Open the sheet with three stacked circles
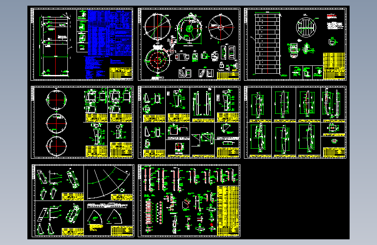The image size is (377, 245). point(82,122)
